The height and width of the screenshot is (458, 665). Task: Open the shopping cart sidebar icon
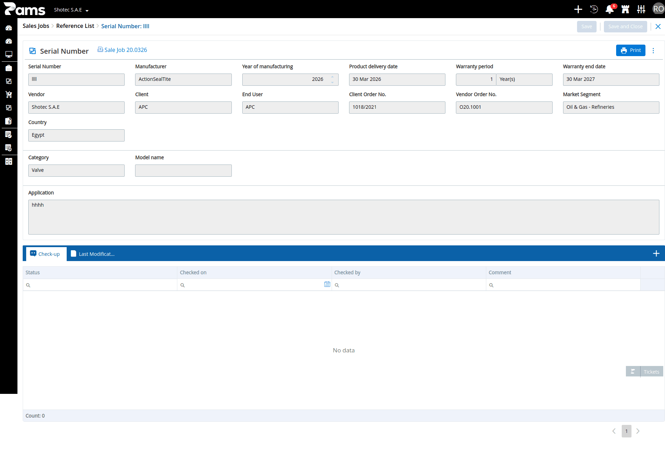point(9,94)
